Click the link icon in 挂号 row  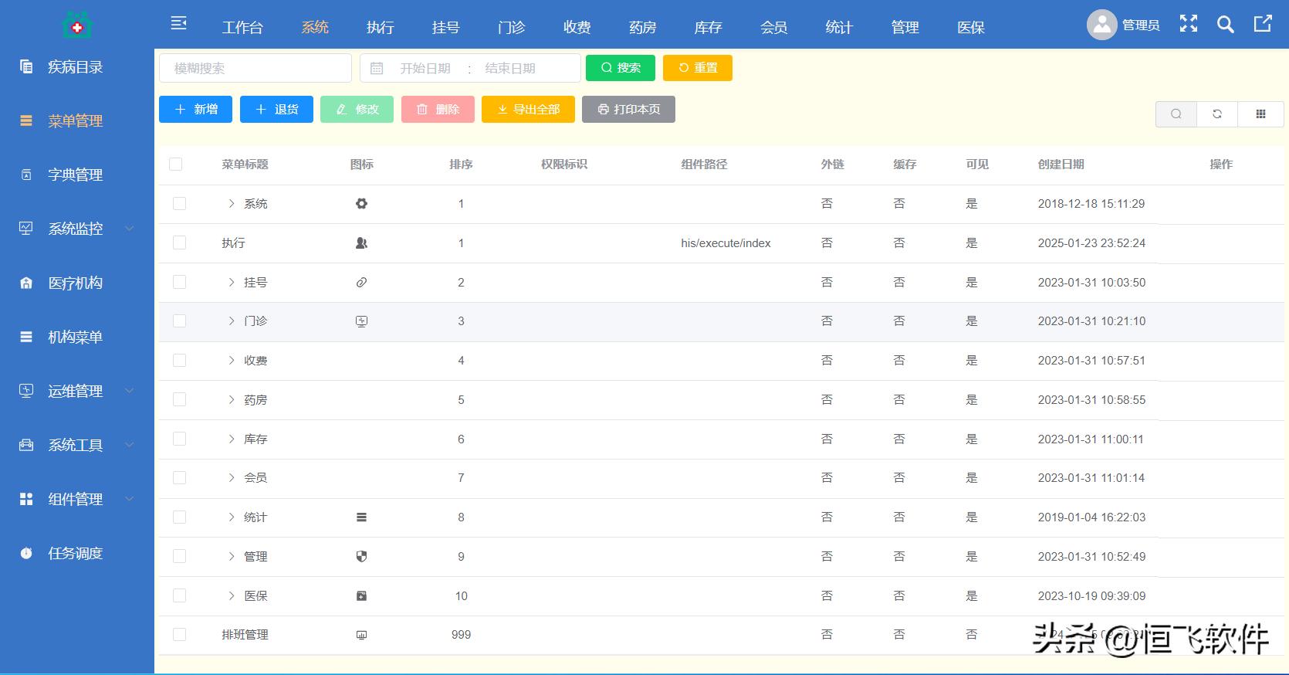click(361, 283)
